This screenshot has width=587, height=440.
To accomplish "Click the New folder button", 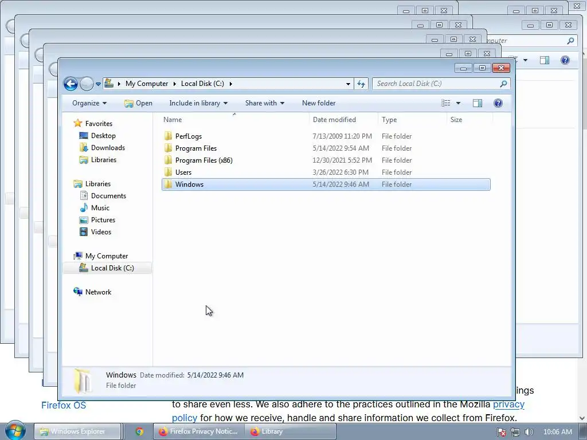I will pos(319,103).
